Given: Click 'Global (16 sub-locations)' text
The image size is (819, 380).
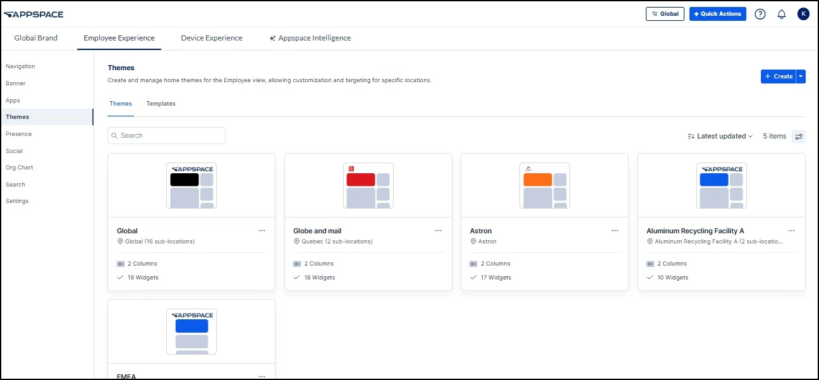Looking at the screenshot, I should tap(160, 242).
